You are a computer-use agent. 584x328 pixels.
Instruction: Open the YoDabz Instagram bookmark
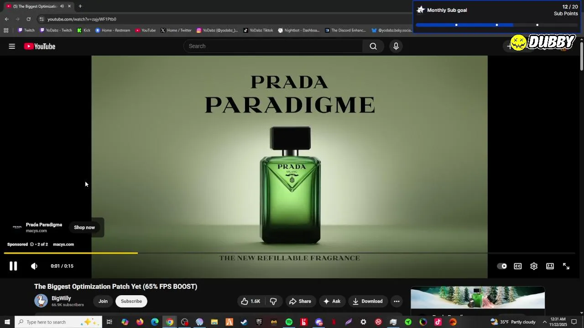click(217, 31)
